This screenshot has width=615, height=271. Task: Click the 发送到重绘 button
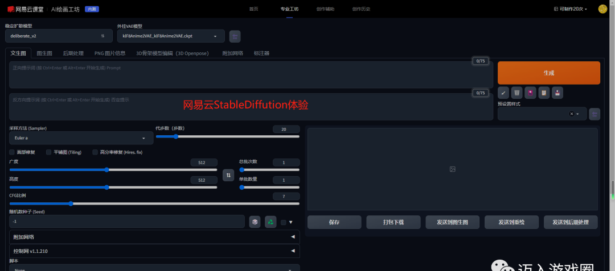pyautogui.click(x=511, y=222)
